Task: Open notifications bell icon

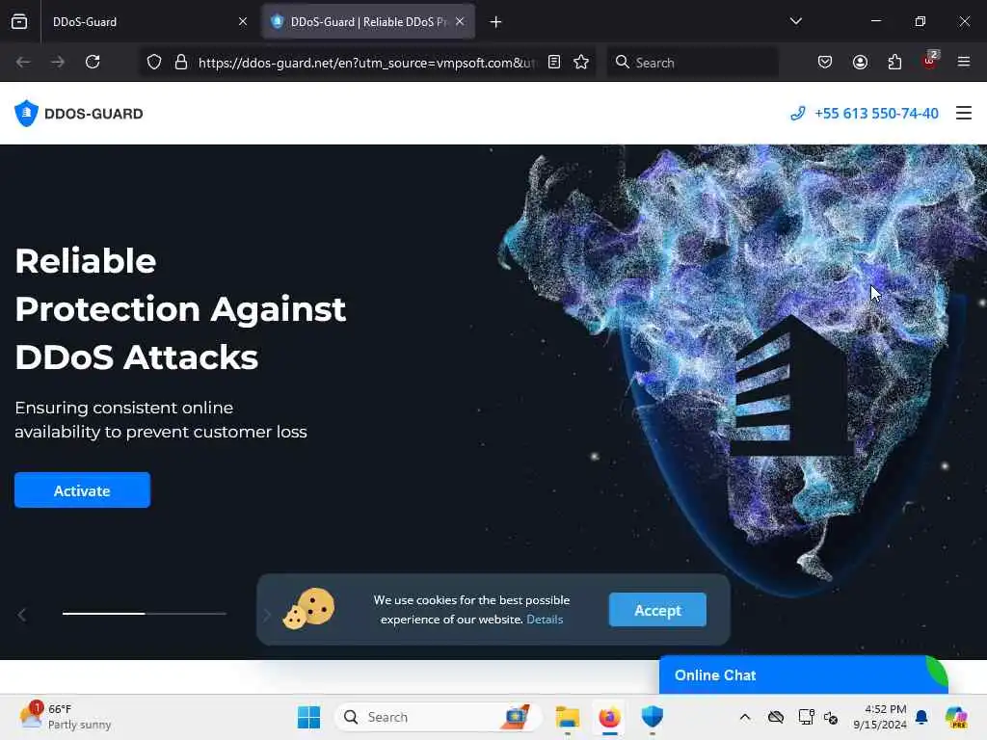Action: coord(921,717)
